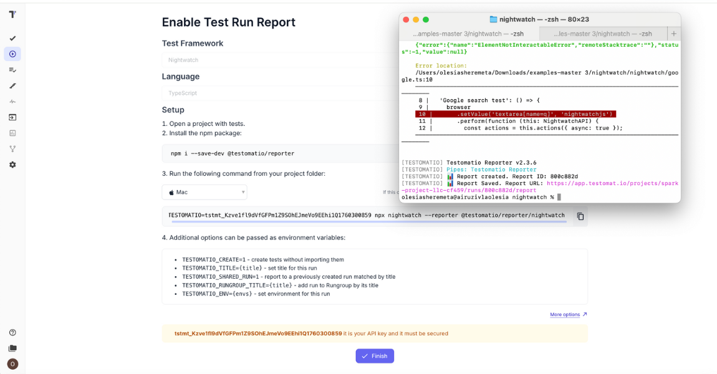717x374 pixels.
Task: Open the Help question mark icon
Action: coord(12,333)
